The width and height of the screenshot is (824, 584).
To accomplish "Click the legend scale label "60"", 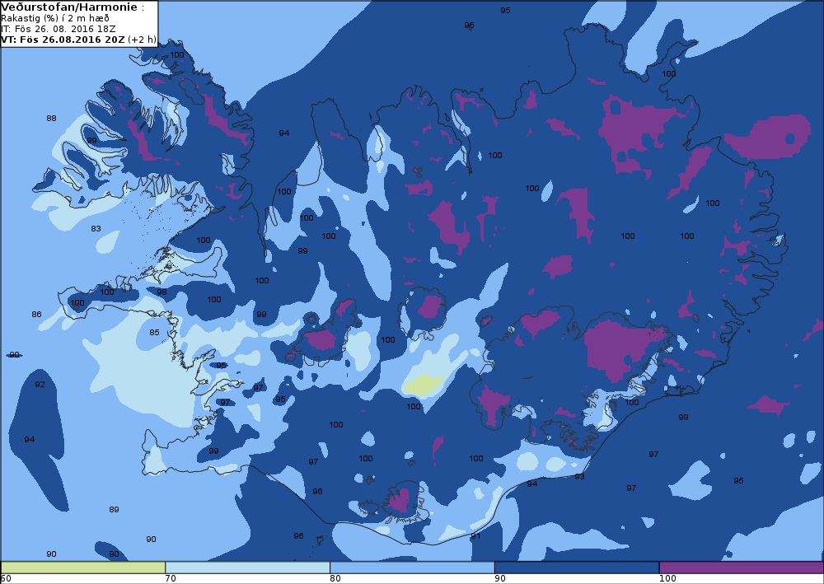I will click(7, 579).
